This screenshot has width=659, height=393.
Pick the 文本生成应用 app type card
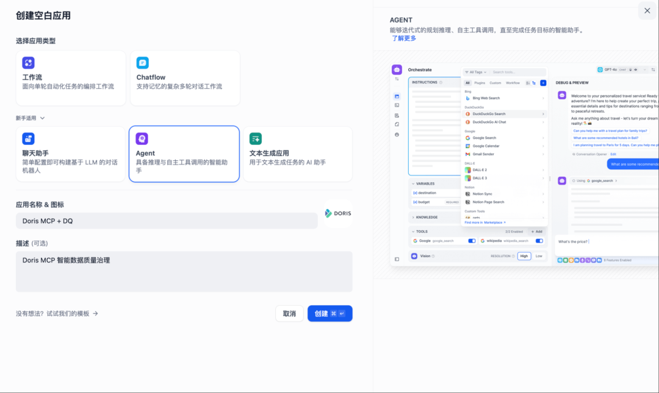click(298, 154)
